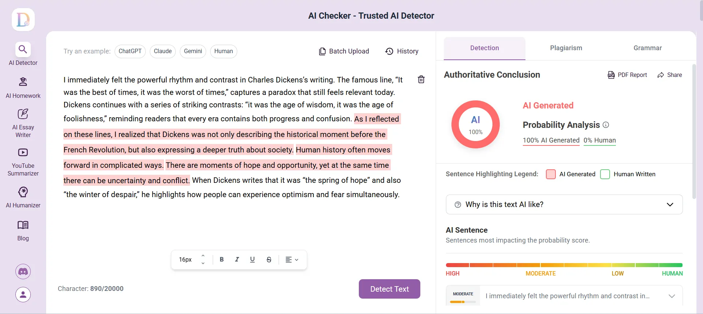Toggle italic text formatting
Image resolution: width=703 pixels, height=314 pixels.
[237, 259]
